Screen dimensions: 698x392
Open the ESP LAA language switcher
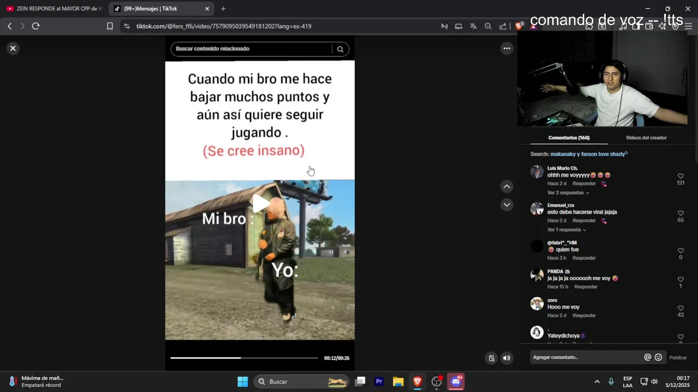[x=628, y=382]
